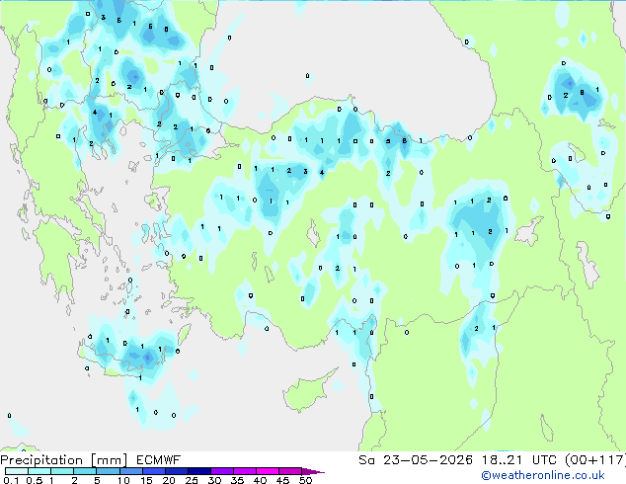Click the 1–2 mm legend swatch
Viewport: 626px width, 484px height.
[x=62, y=471]
